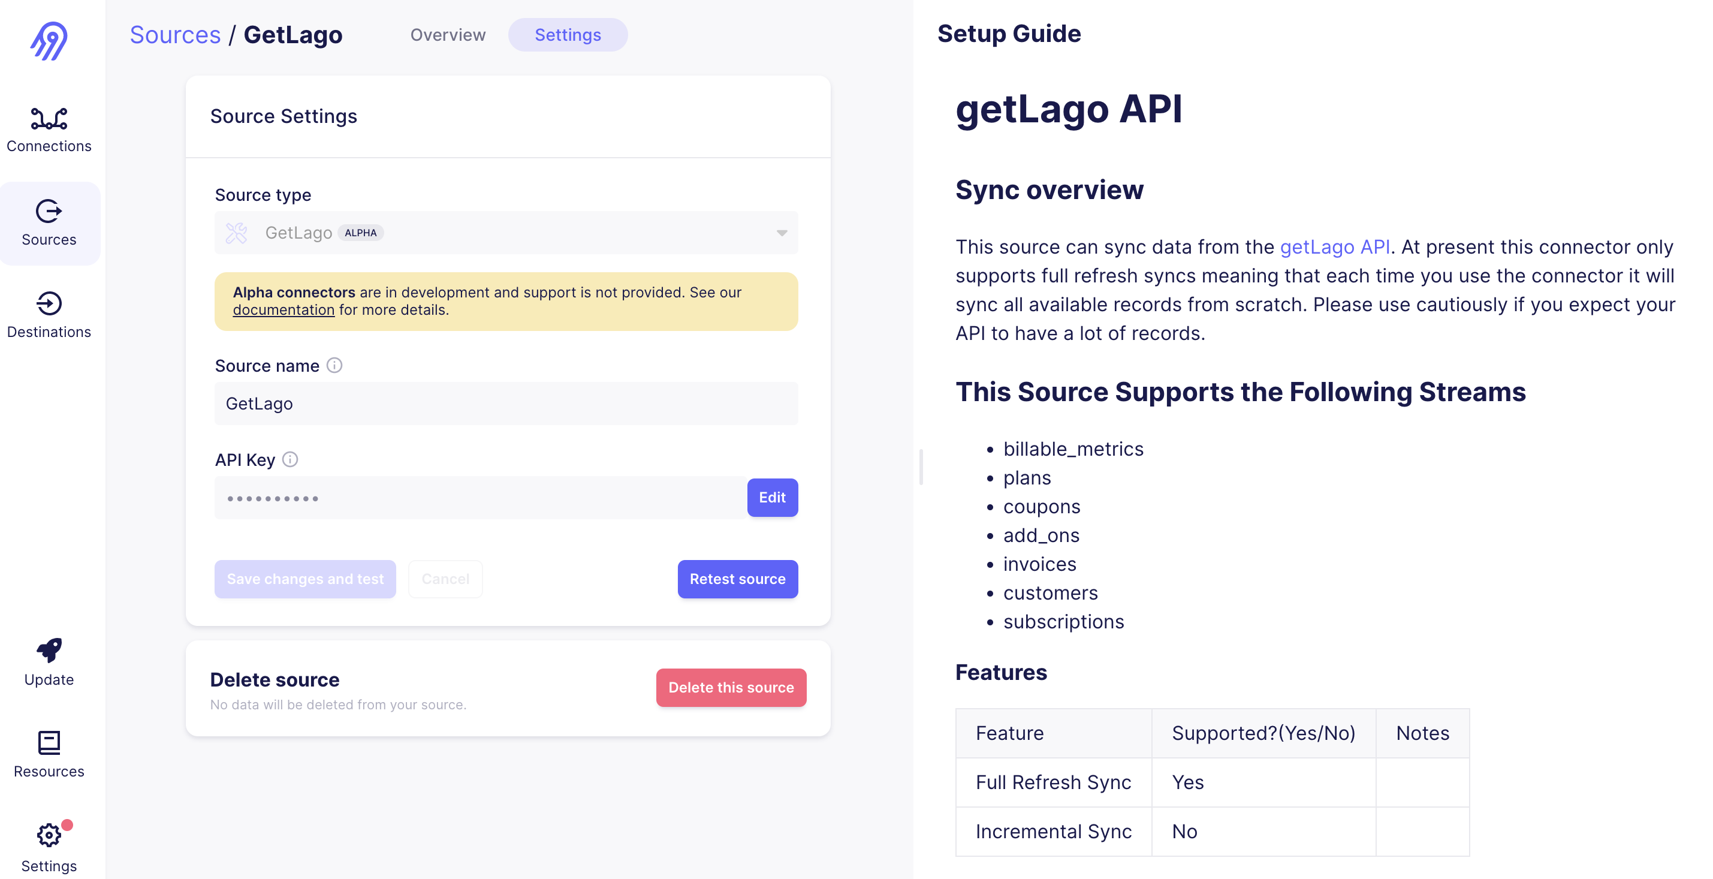Open the Resources book icon
Screen dimensions: 1713x879
coord(49,742)
